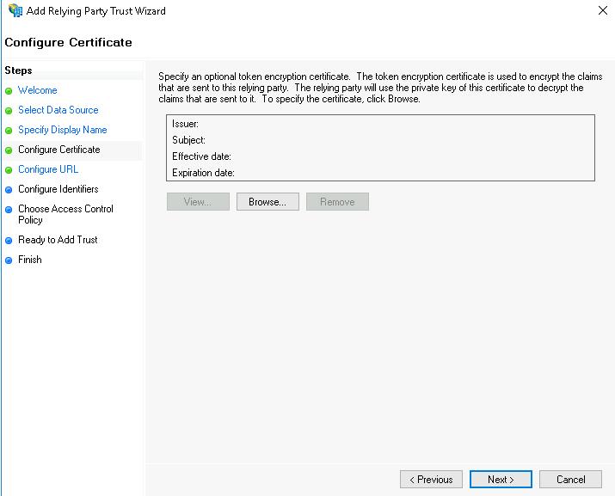Click the green bullet beside Configure URL
The width and height of the screenshot is (615, 496).
click(9, 170)
